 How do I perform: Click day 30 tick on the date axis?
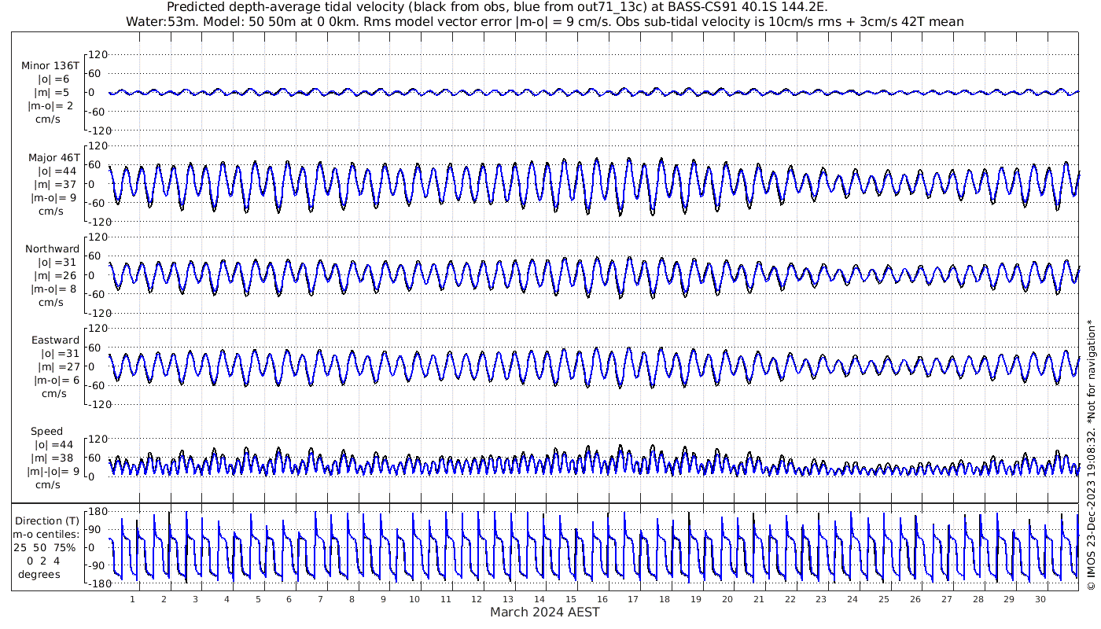(x=1040, y=599)
